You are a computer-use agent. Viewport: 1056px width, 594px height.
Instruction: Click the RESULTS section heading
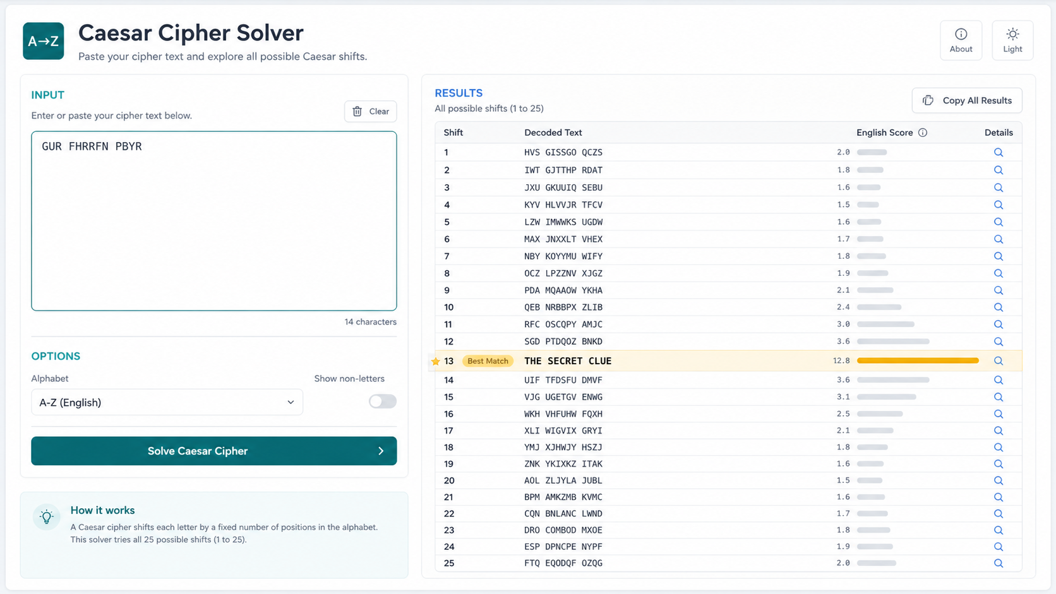click(x=459, y=93)
